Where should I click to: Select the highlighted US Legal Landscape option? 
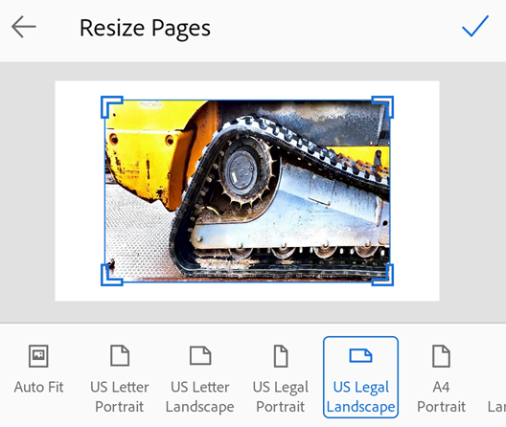tap(360, 377)
